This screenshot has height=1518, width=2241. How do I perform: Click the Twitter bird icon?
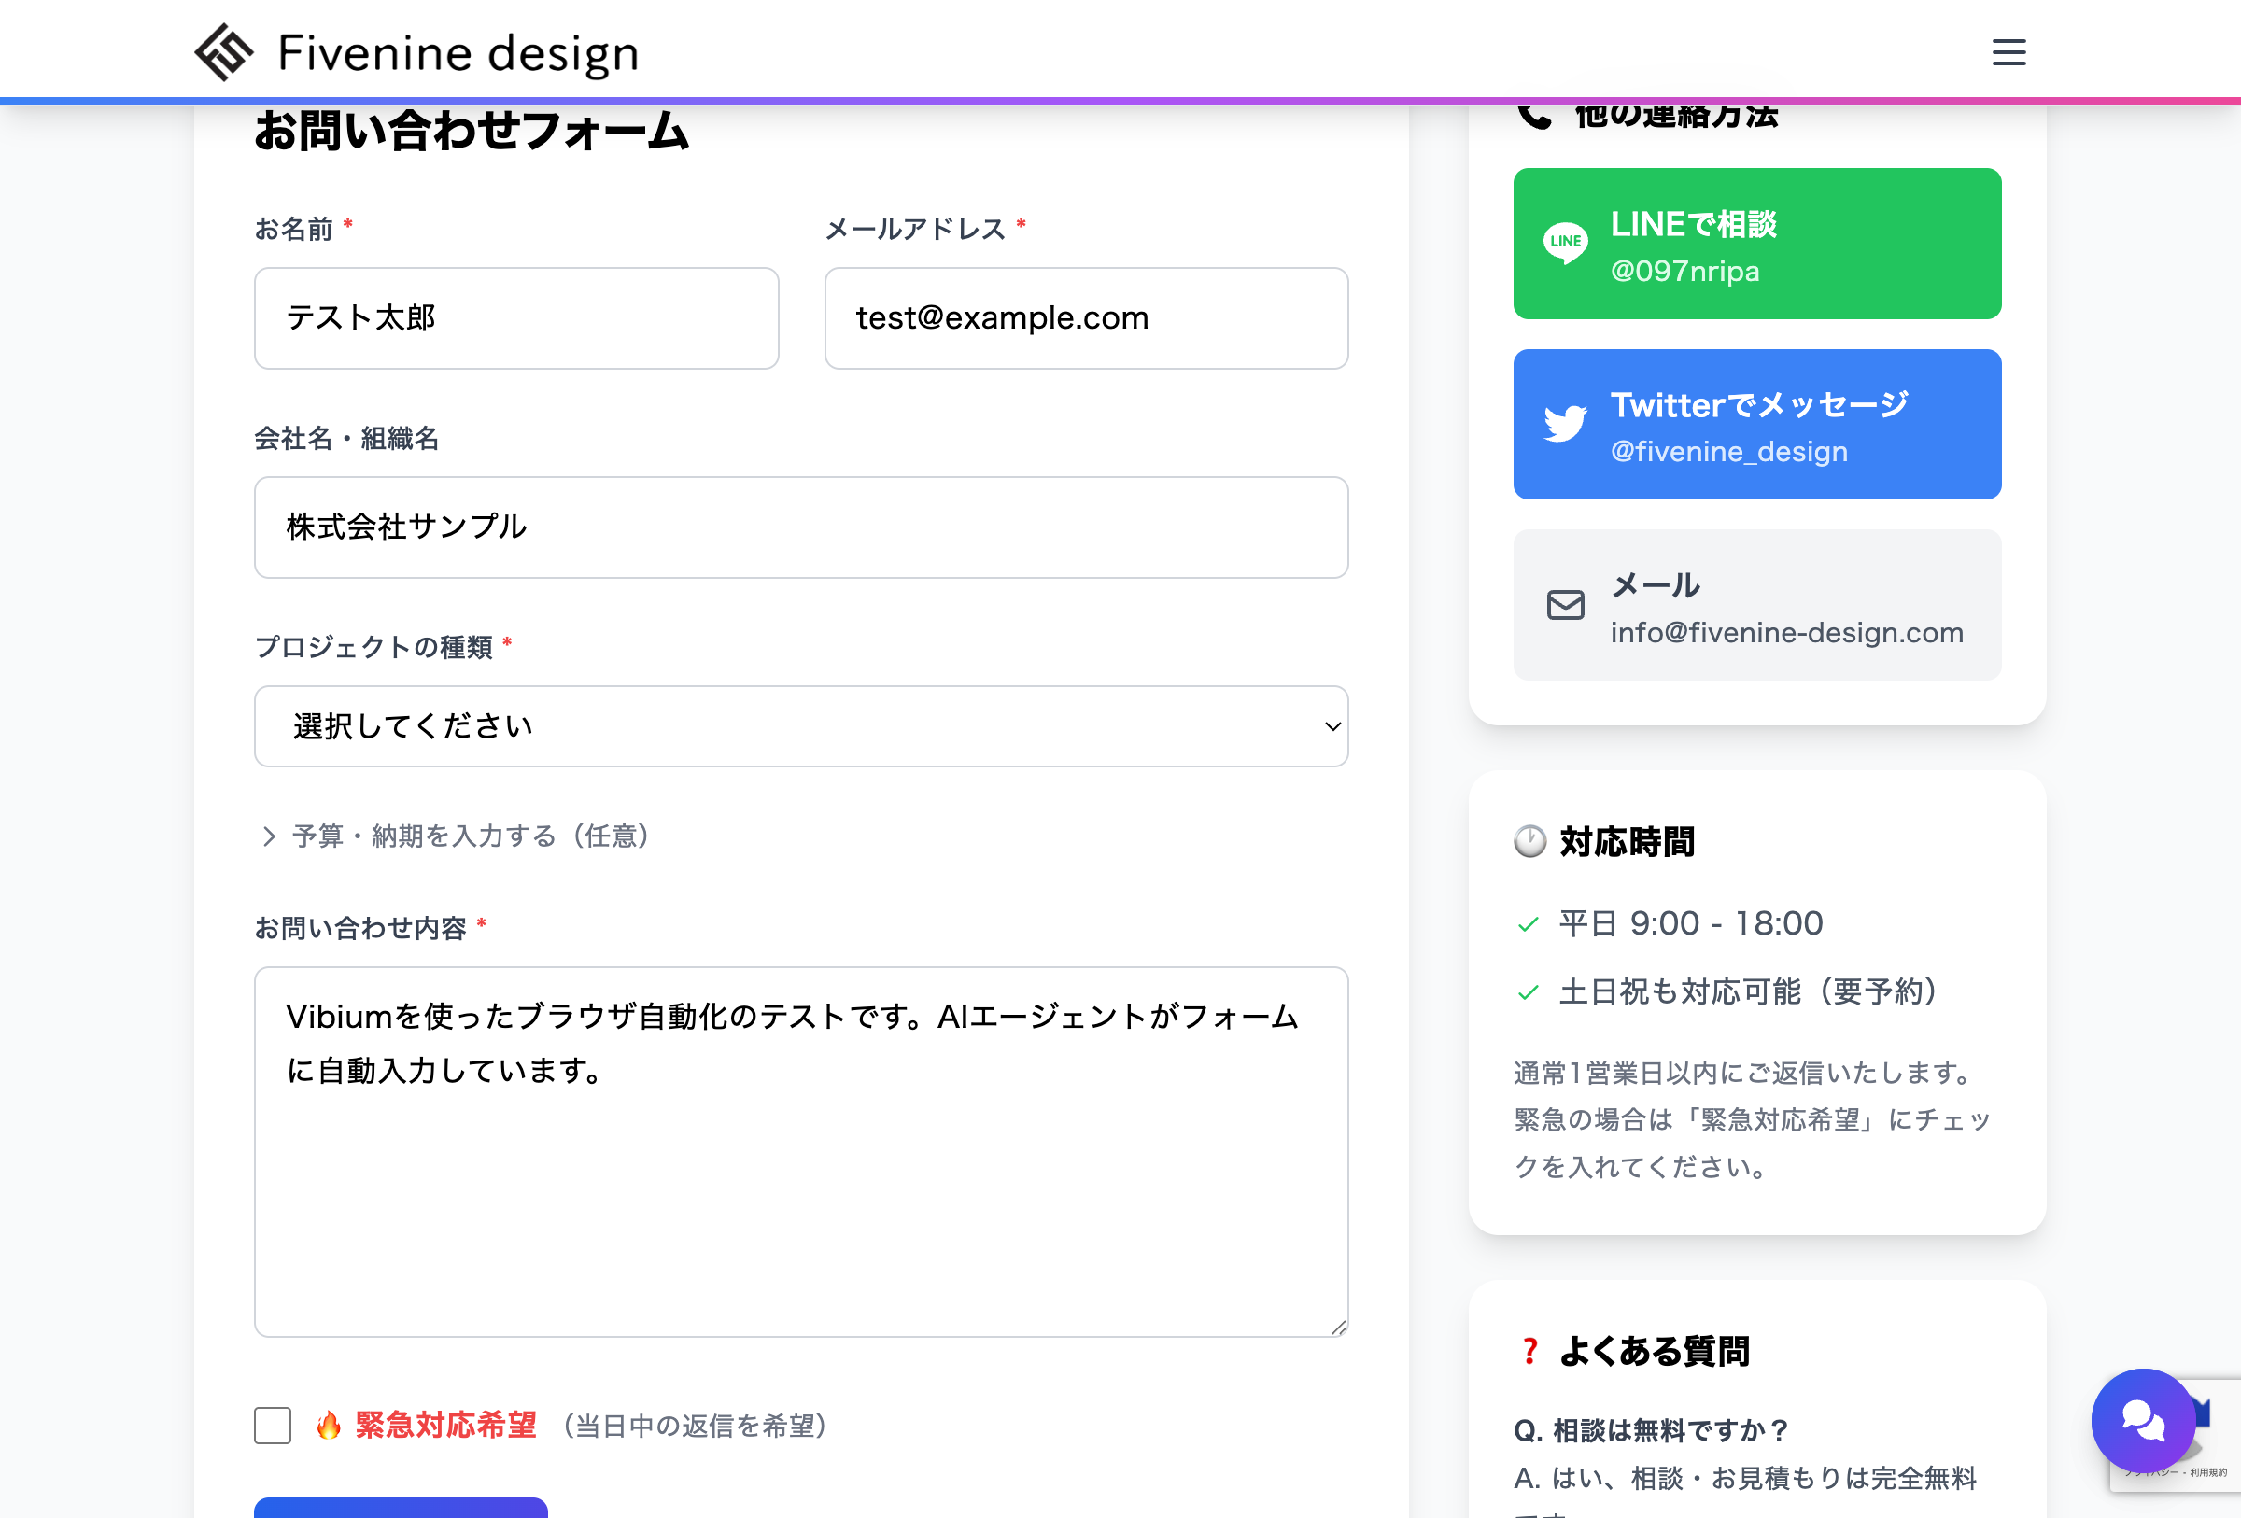pos(1566,423)
